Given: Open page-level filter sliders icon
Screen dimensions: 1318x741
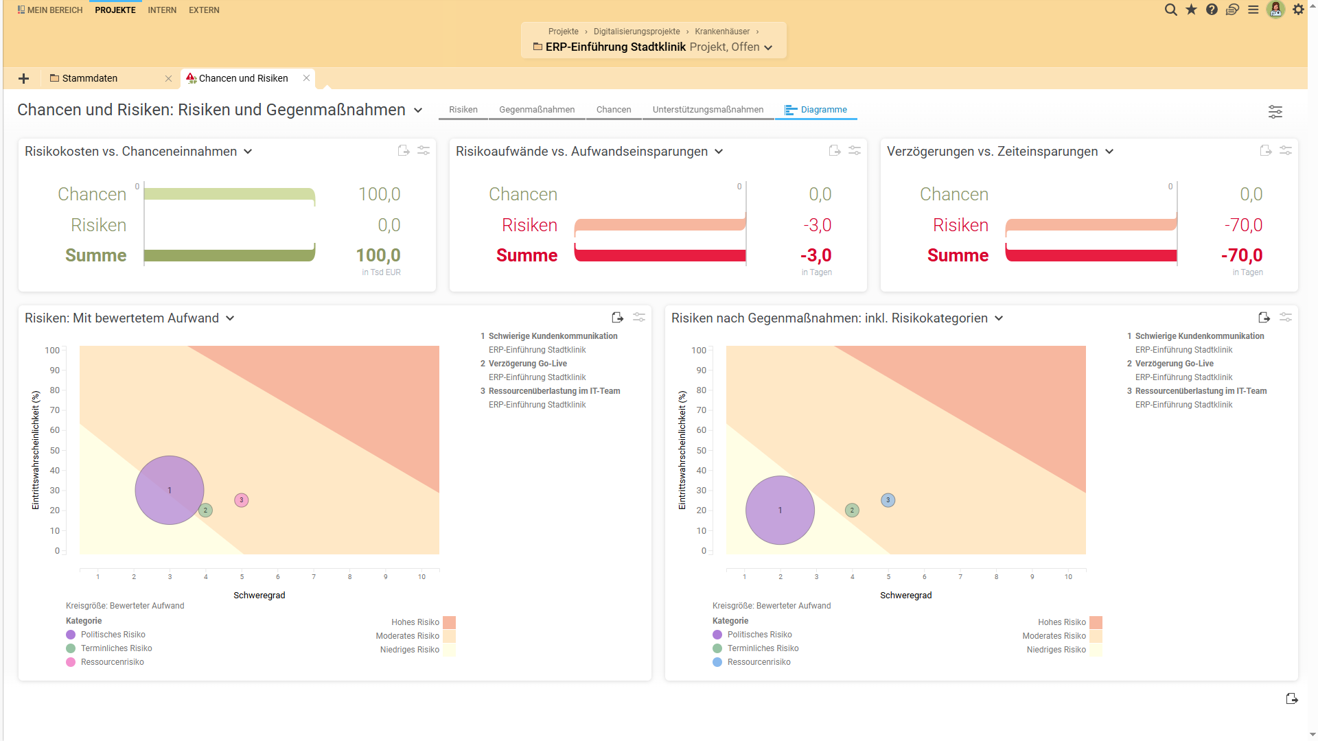Looking at the screenshot, I should 1275,112.
